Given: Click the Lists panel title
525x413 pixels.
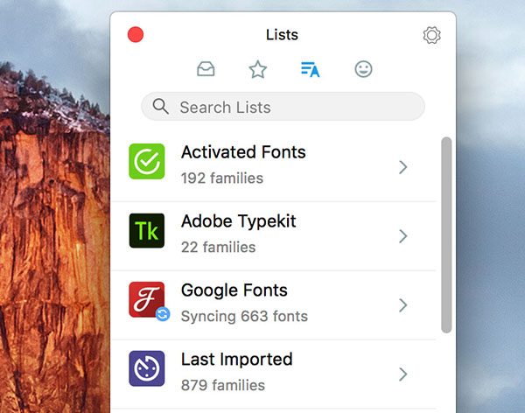Looking at the screenshot, I should (283, 35).
